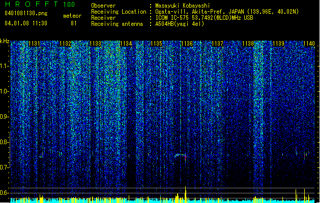Click the Observer field label
This screenshot has width=320, height=203.
pos(103,6)
